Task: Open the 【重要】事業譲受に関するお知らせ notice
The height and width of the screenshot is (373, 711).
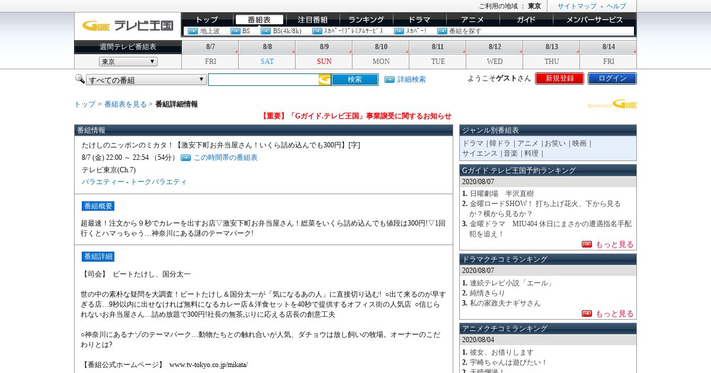Action: click(356, 116)
